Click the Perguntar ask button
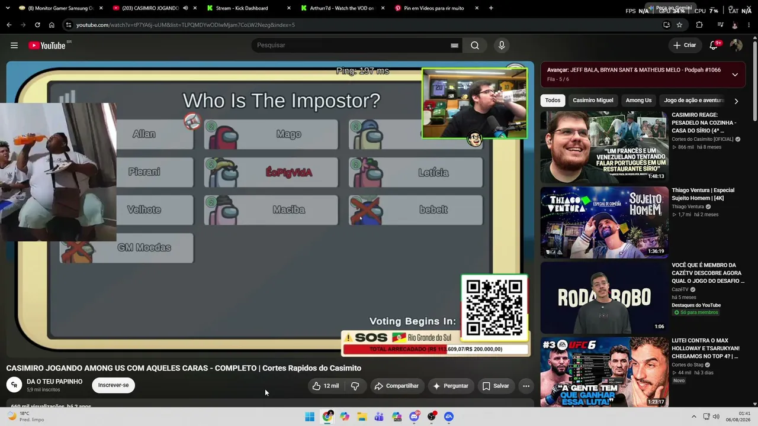Screen dimensions: 758x426 pos(451,386)
